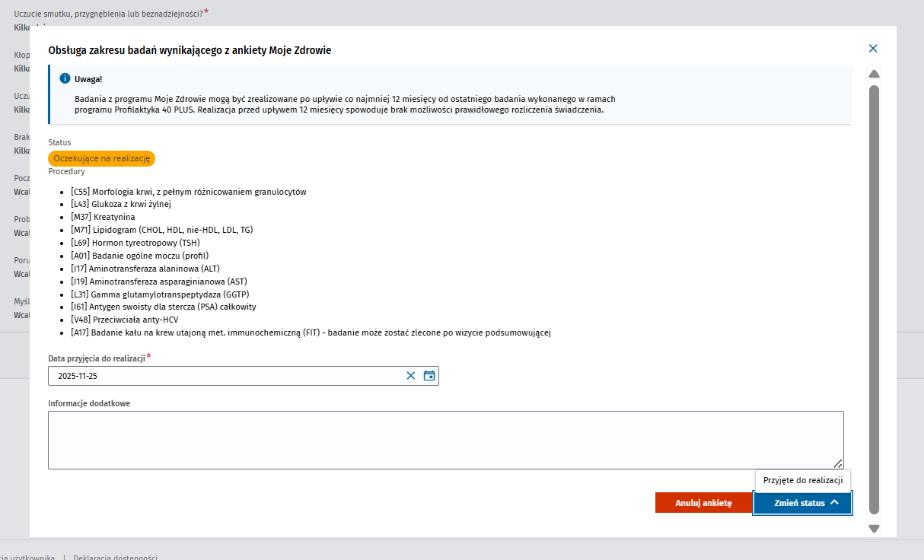Open the calendar date picker icon

click(429, 376)
